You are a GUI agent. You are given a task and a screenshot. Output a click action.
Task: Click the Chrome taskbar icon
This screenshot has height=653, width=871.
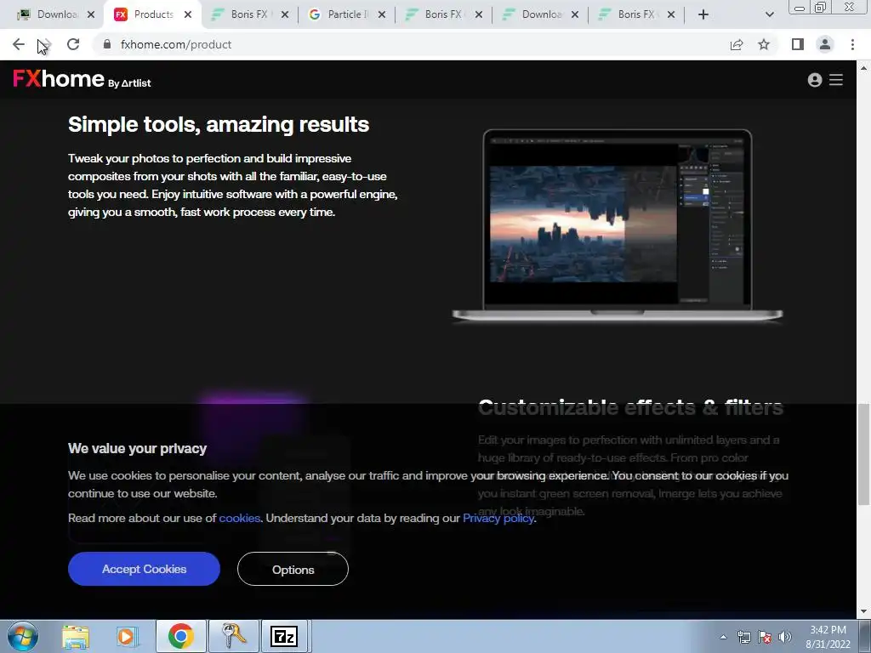pyautogui.click(x=180, y=636)
